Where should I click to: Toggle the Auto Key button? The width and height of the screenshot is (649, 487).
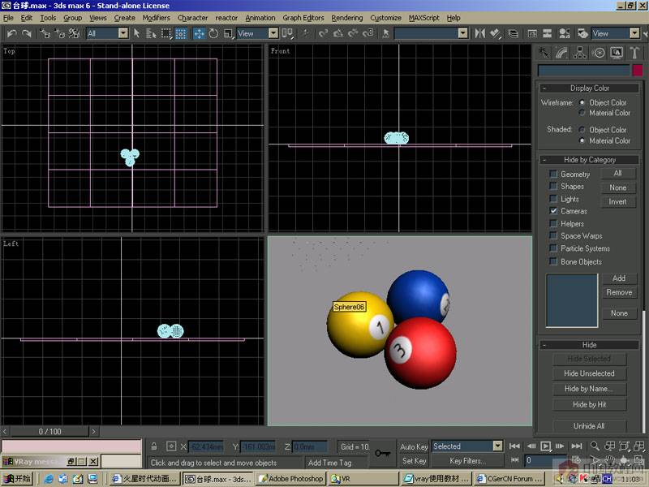414,447
